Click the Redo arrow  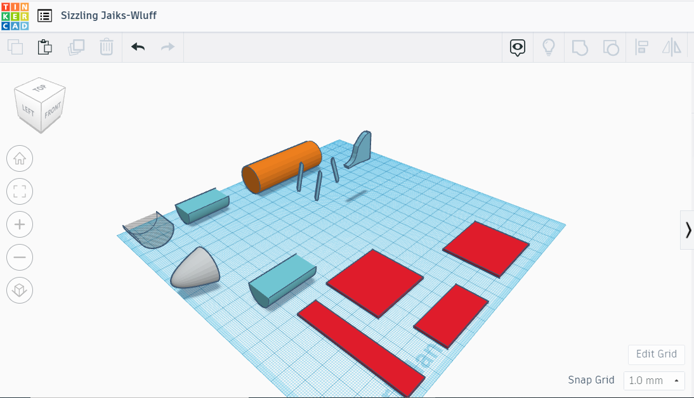point(166,47)
